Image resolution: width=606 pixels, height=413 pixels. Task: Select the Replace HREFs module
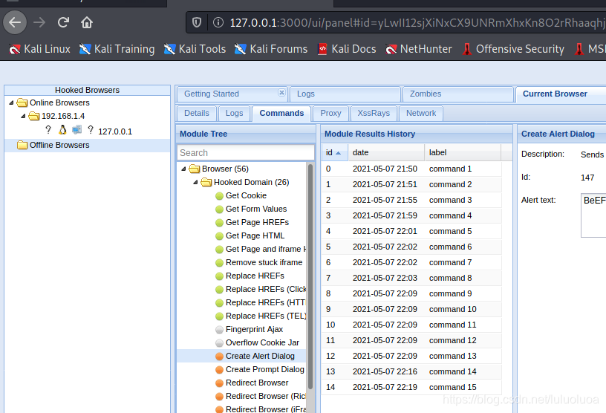pos(255,276)
